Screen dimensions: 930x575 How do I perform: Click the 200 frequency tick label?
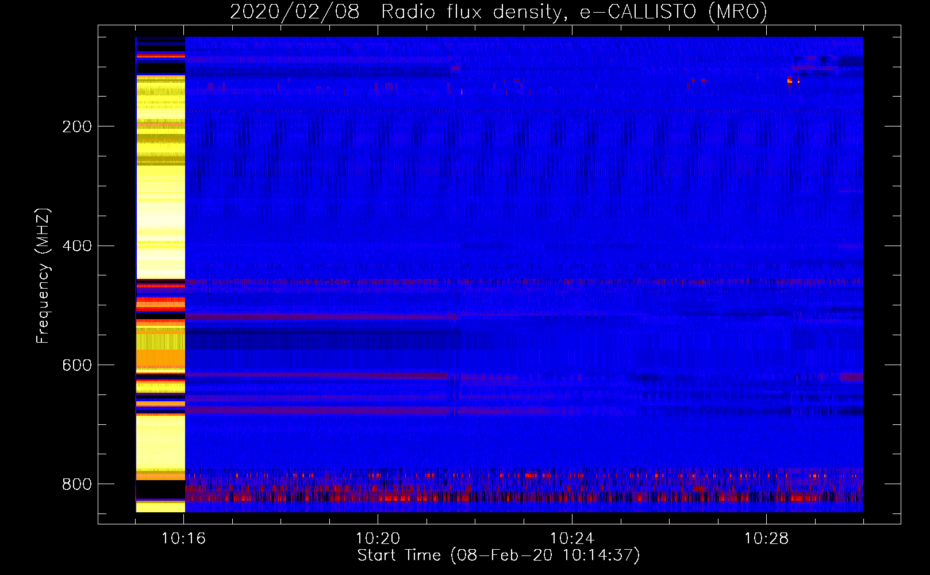coord(77,126)
